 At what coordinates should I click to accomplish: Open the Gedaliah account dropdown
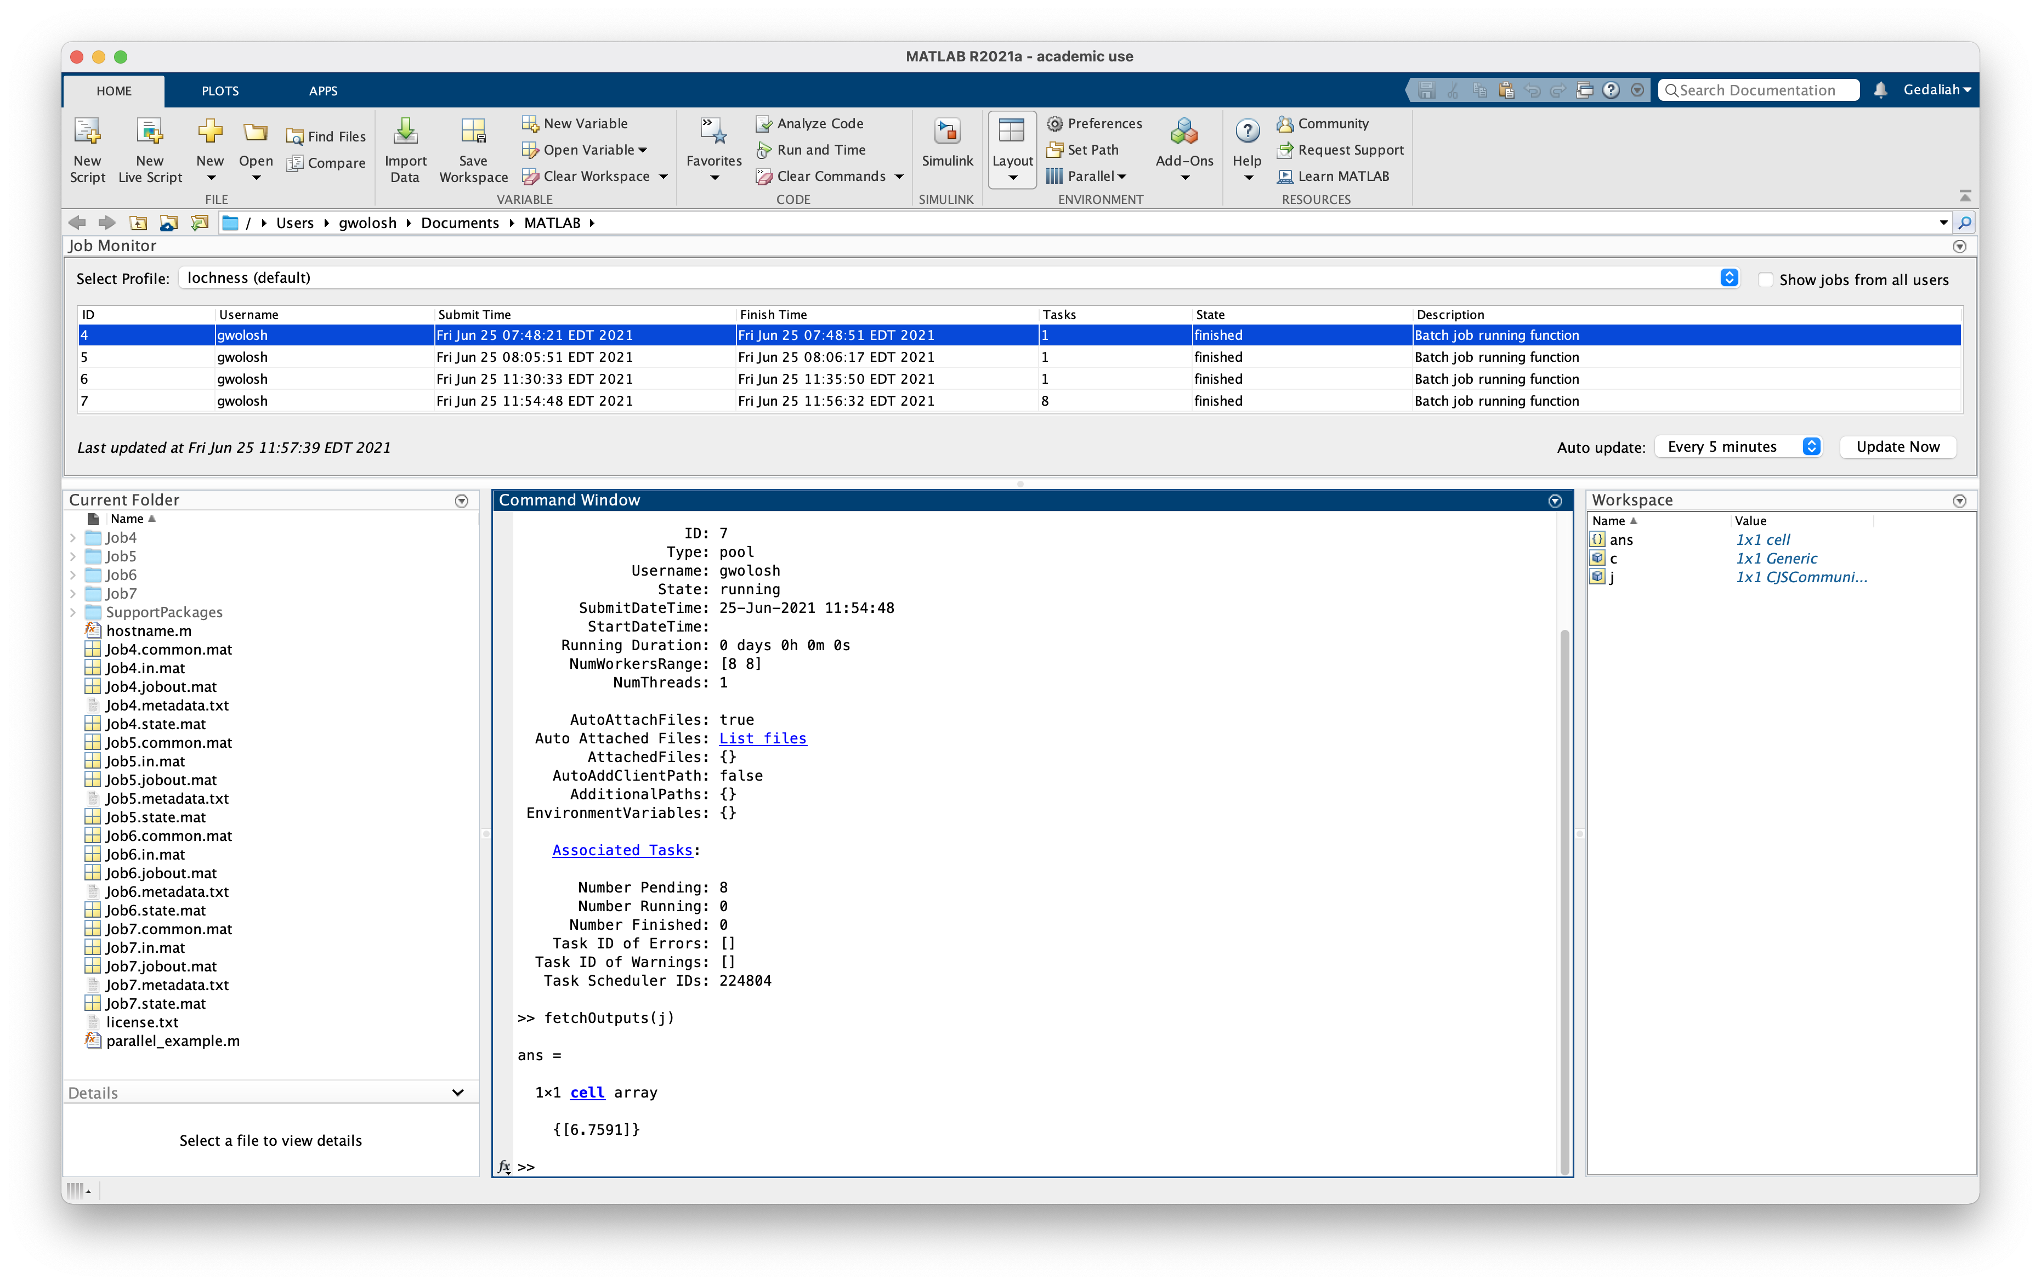click(1937, 90)
